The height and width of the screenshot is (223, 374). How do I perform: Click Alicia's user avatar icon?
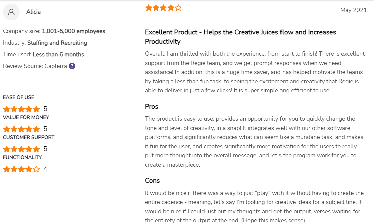pyautogui.click(x=11, y=12)
